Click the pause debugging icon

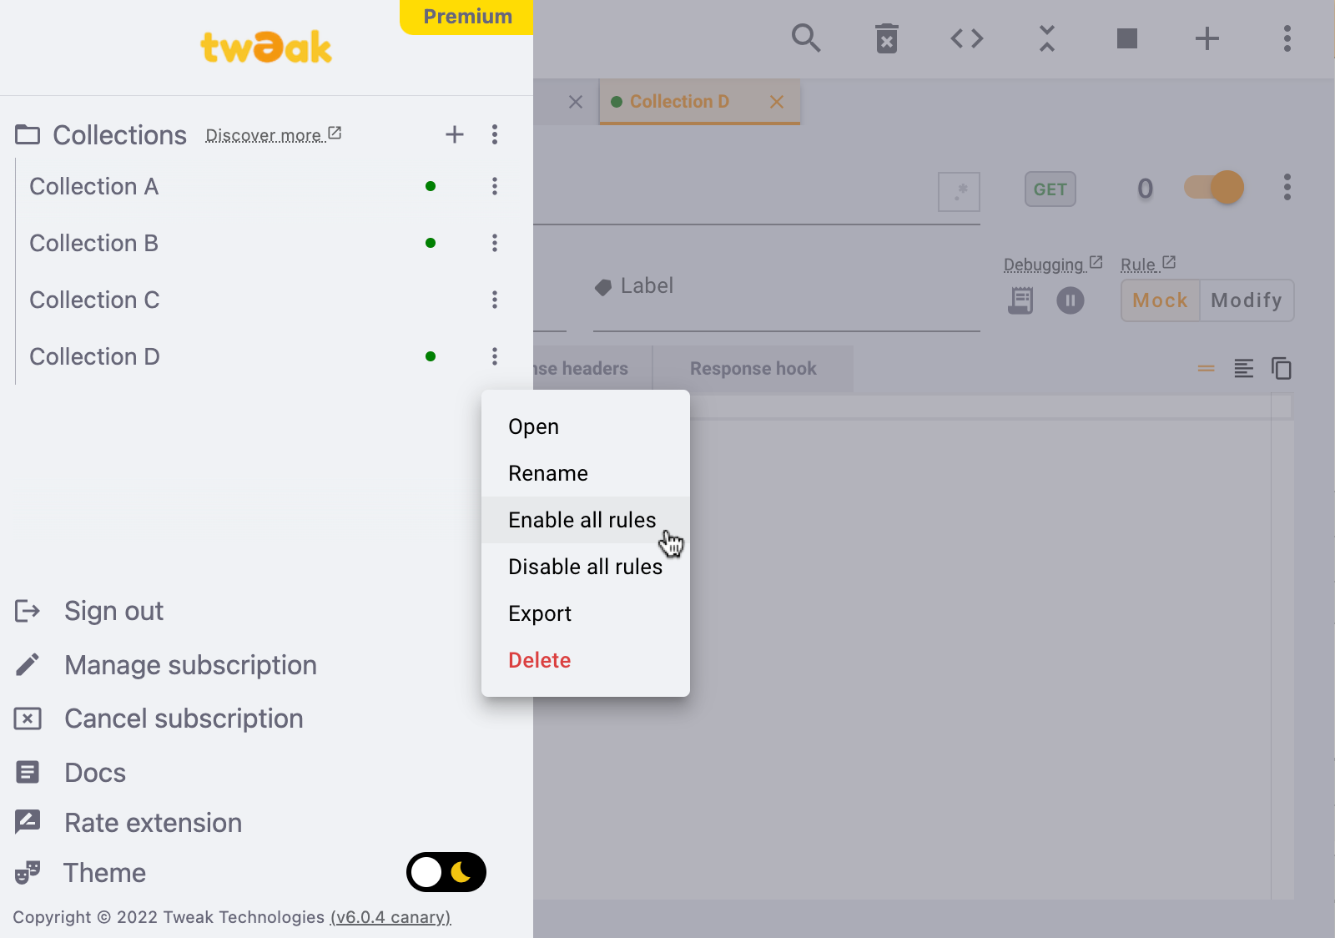pyautogui.click(x=1070, y=300)
